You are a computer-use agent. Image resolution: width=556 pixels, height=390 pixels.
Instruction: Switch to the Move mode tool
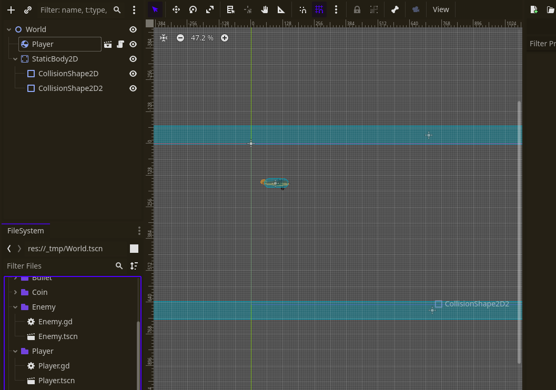click(x=176, y=9)
